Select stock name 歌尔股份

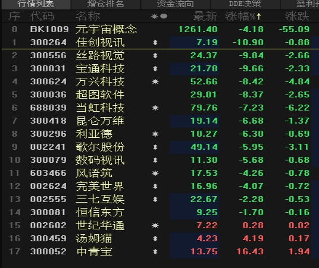click(100, 147)
